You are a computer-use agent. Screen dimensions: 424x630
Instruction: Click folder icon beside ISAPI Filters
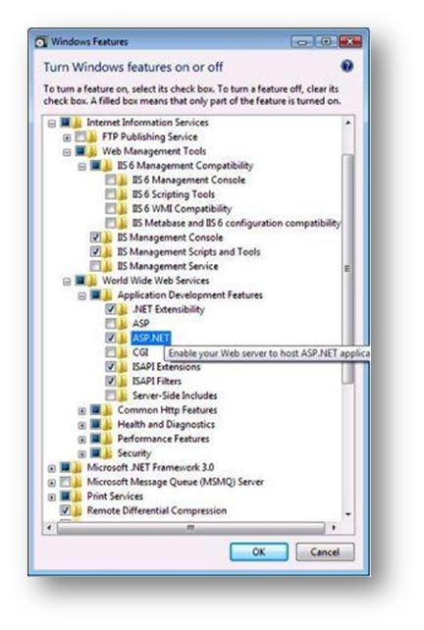click(x=122, y=381)
